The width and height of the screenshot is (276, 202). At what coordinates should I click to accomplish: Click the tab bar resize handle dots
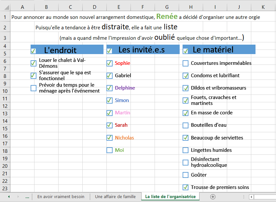(x=243, y=197)
